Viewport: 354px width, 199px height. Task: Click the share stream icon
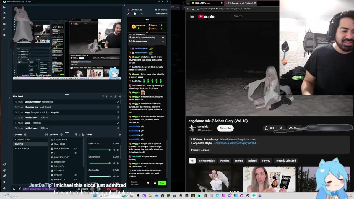[142, 14]
